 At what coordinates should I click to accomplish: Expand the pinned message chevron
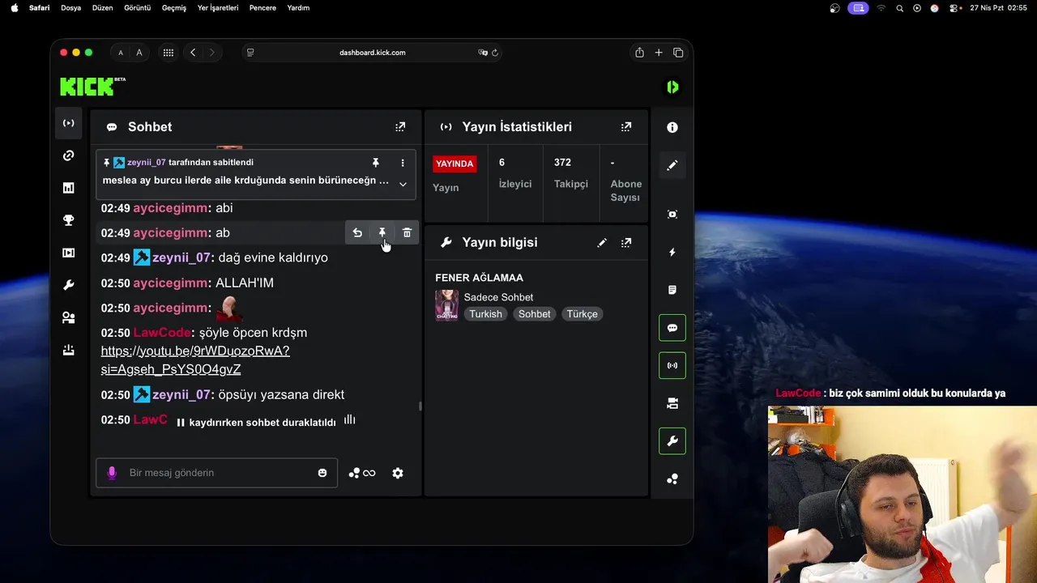click(403, 184)
